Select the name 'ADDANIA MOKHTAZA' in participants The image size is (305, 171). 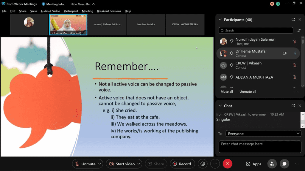click(254, 77)
